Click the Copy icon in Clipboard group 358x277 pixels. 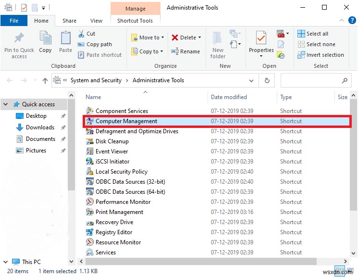pyautogui.click(x=45, y=38)
